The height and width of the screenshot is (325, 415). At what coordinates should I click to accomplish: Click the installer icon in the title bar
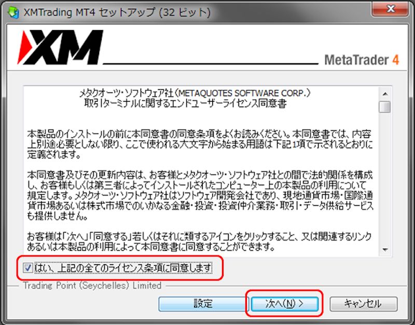click(13, 12)
